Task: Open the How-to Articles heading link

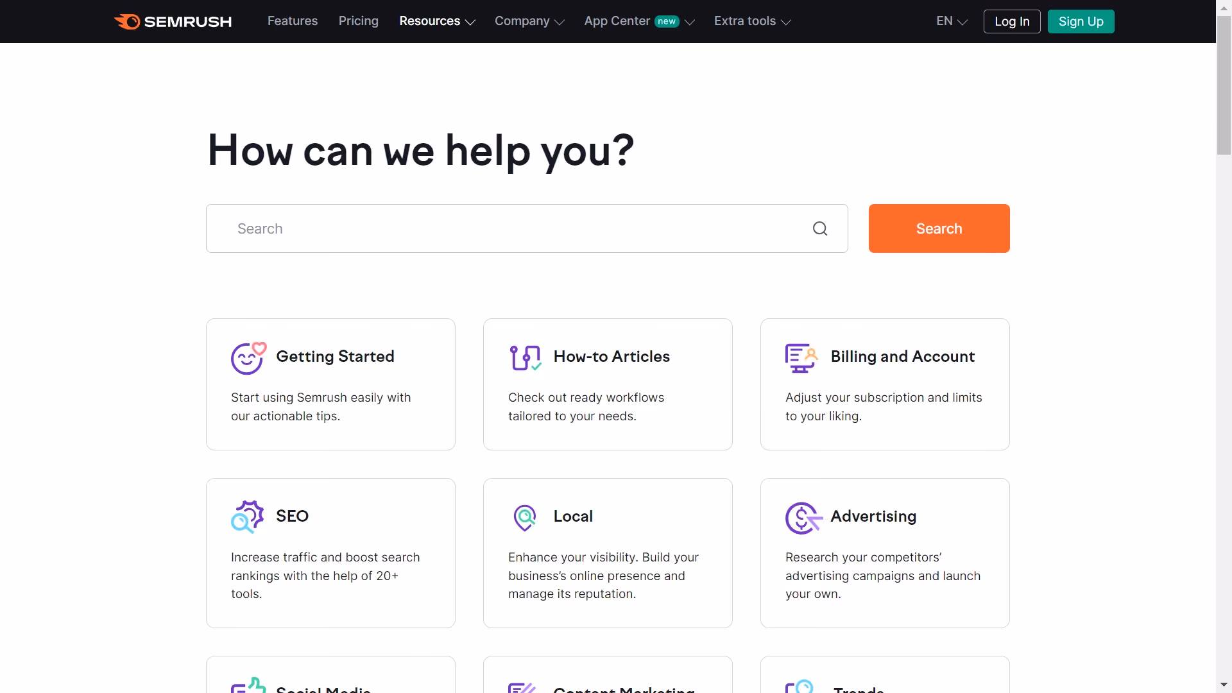Action: (x=612, y=357)
